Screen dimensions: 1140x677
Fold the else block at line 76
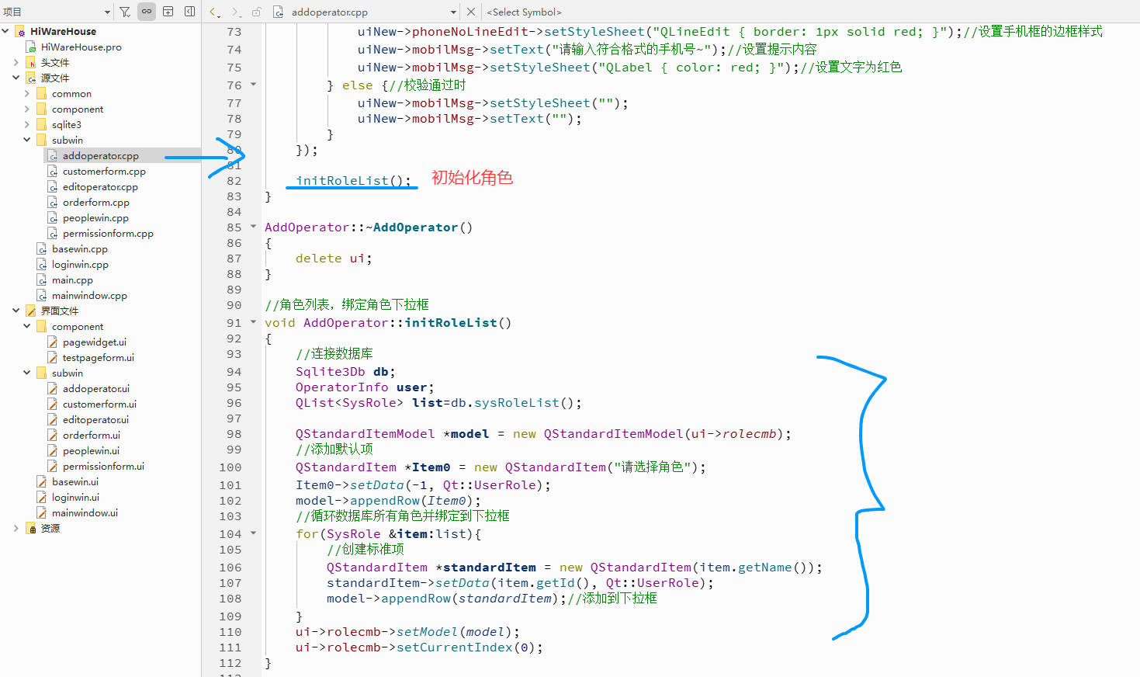[253, 85]
